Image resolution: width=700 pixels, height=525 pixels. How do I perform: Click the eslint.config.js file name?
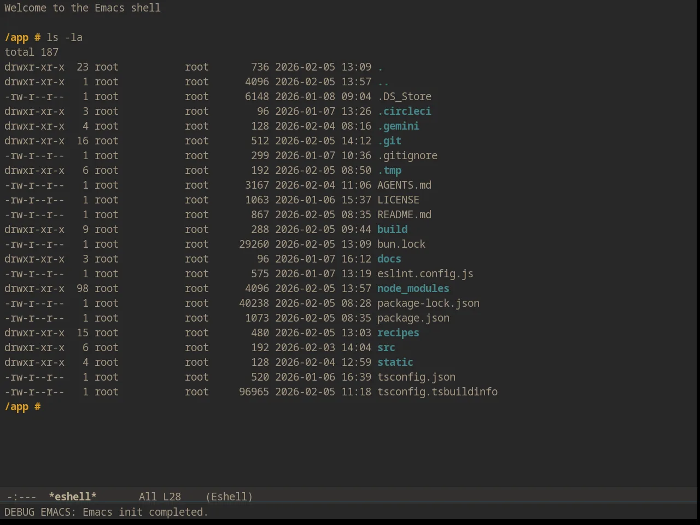point(425,273)
